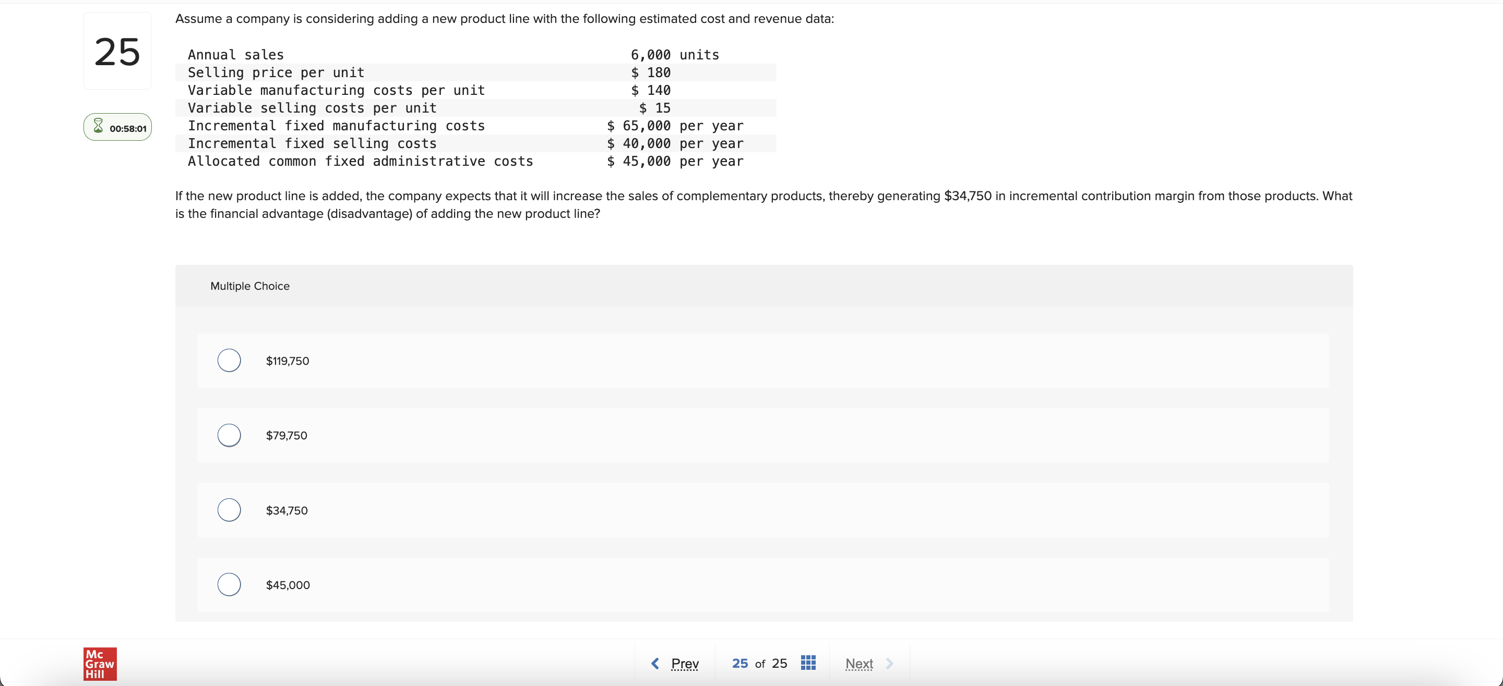Click the right chevron beside Next
This screenshot has width=1503, height=686.
coord(889,663)
